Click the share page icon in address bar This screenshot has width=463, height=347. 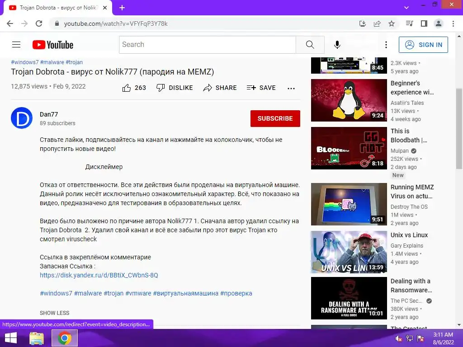(377, 23)
